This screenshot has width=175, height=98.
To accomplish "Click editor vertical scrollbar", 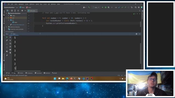I will (x=141, y=24).
